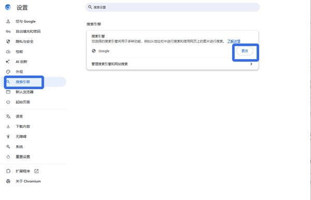The width and height of the screenshot is (311, 200).
Task: Select 搜索引擎 in the sidebar
Action: [x=23, y=82]
